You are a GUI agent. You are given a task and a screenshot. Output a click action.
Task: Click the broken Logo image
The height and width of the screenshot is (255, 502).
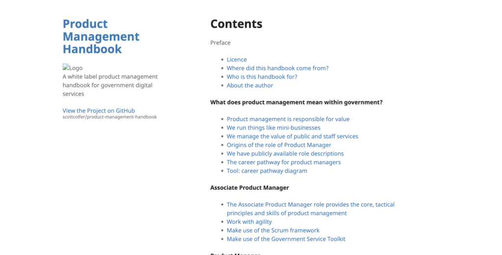point(73,68)
